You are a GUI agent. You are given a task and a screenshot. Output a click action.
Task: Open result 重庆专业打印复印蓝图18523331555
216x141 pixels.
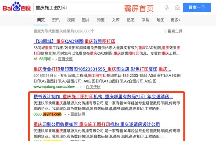coord(102,69)
